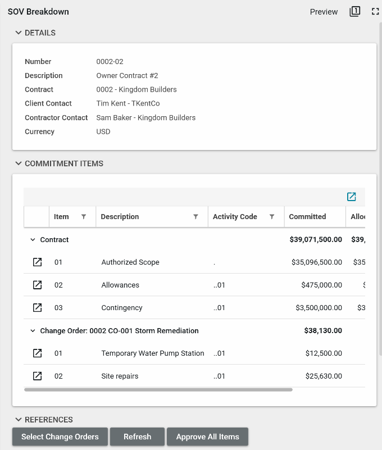
Task: Click the fullscreen expand icon
Action: coord(375,12)
